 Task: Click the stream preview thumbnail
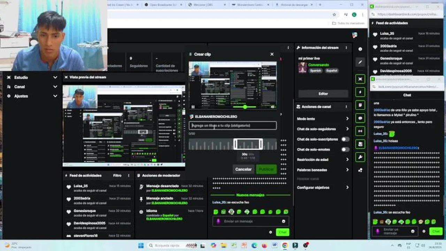(124, 125)
